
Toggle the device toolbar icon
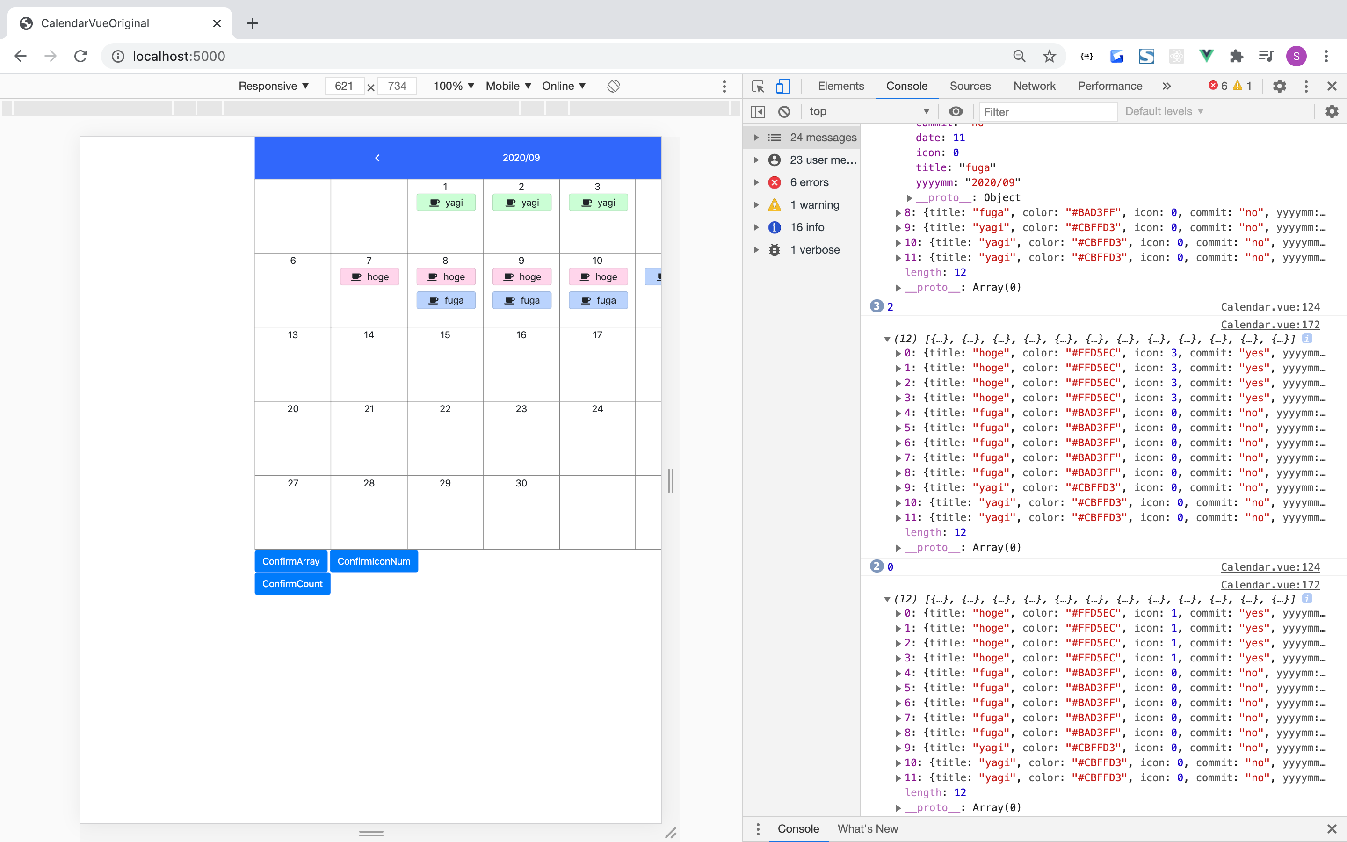click(783, 86)
